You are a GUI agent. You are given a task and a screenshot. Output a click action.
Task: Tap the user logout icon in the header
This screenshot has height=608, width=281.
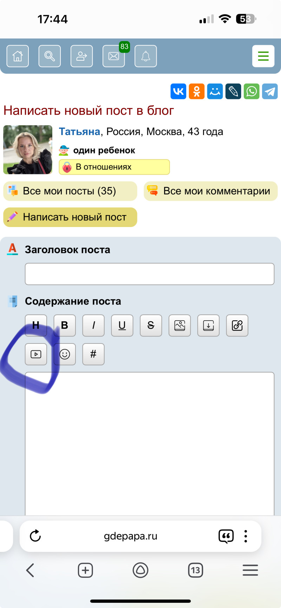tap(81, 56)
